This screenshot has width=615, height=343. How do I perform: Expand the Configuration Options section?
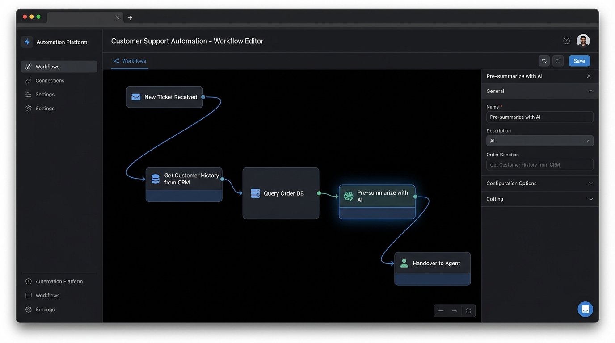click(x=539, y=183)
